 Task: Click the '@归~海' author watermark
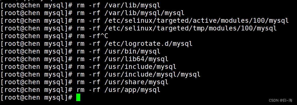pyautogui.click(x=285, y=100)
